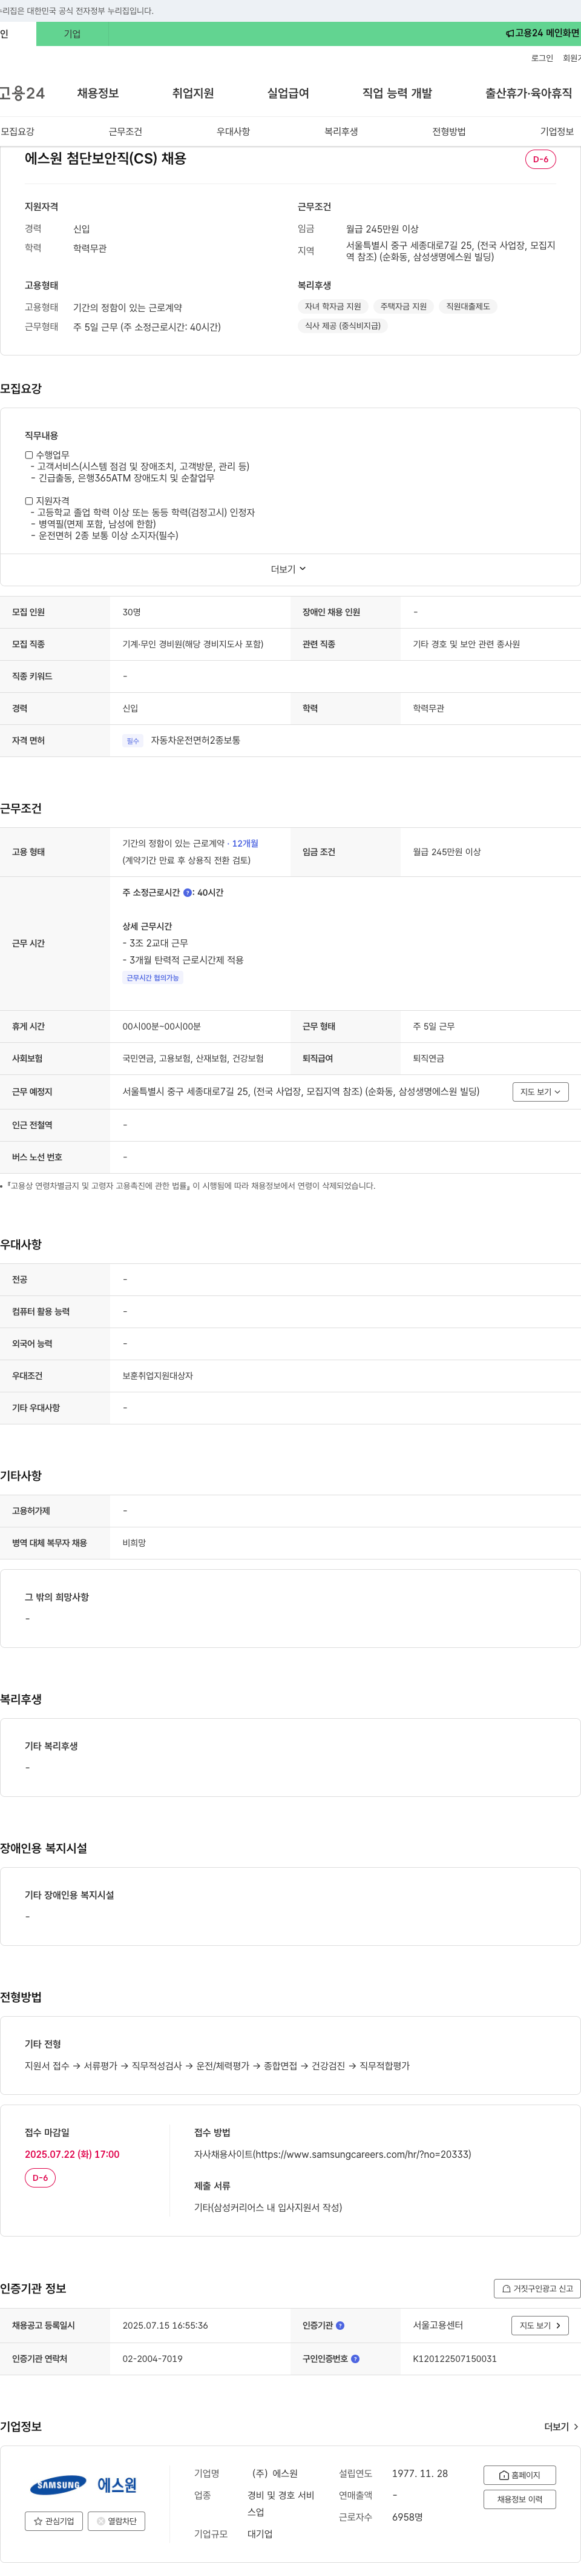This screenshot has height=2563, width=581.
Task: Open the 채용정보 menu
Action: coord(97,93)
